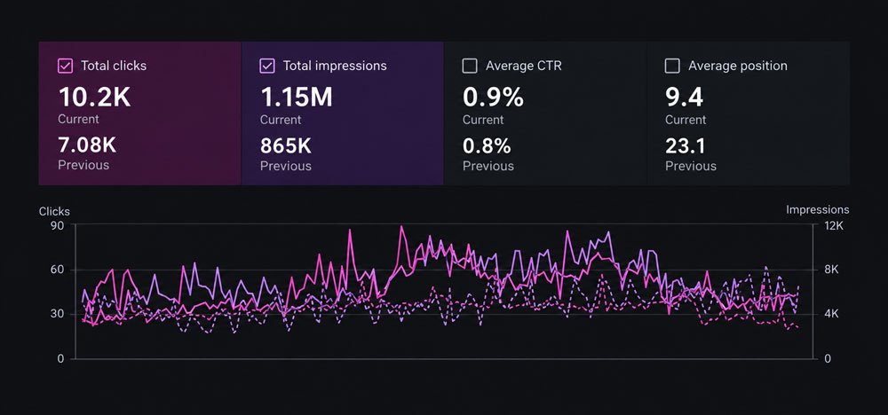This screenshot has width=888, height=415.
Task: Select the Average CTR label
Action: click(x=524, y=67)
